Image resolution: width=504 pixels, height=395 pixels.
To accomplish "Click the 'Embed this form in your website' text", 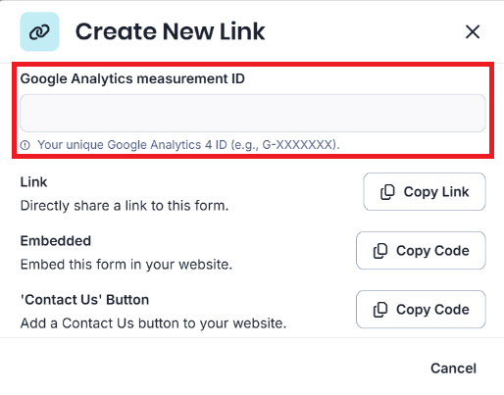I will coord(126,265).
